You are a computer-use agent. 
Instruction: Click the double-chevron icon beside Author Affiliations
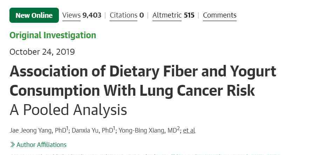(x=13, y=144)
